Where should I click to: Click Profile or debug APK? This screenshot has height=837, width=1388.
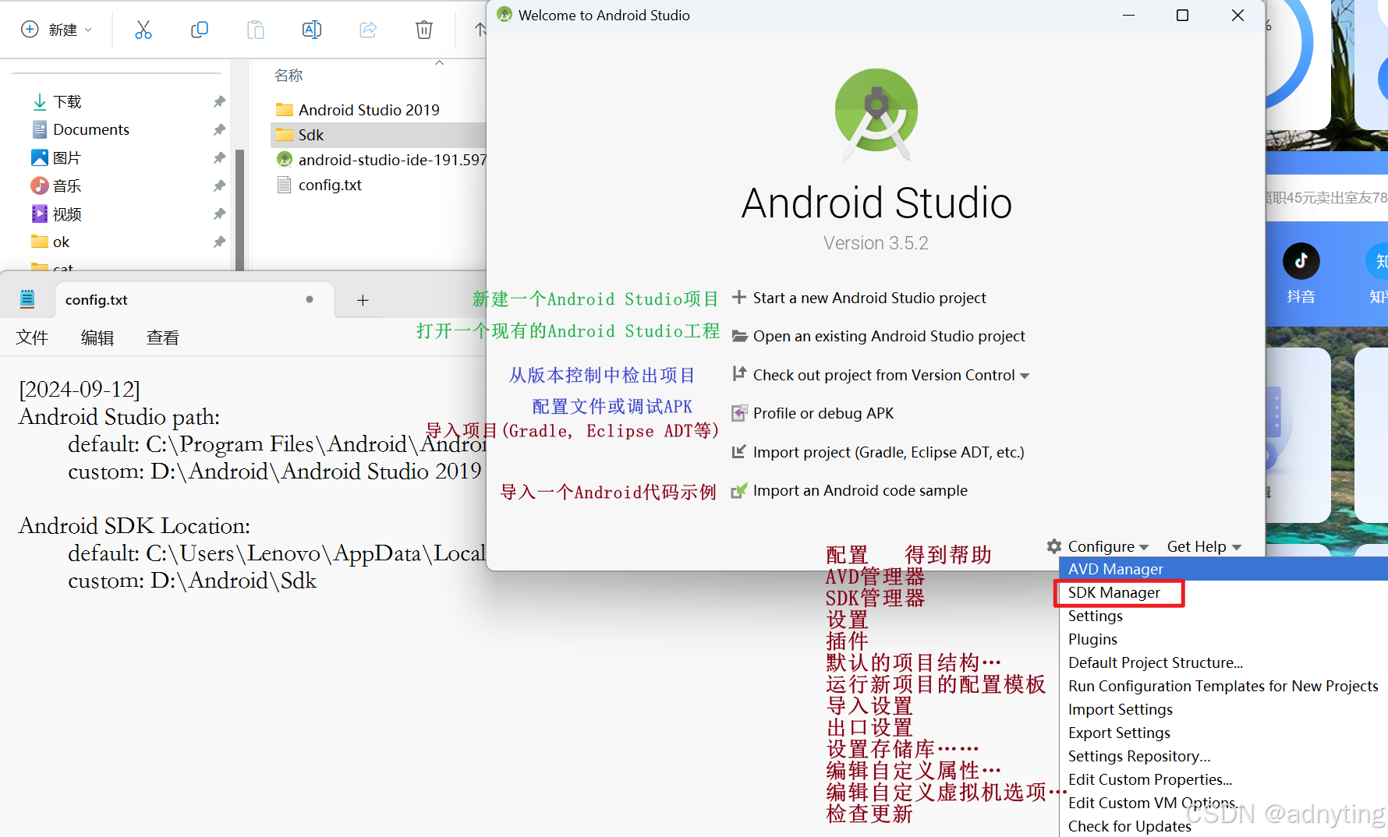823,413
